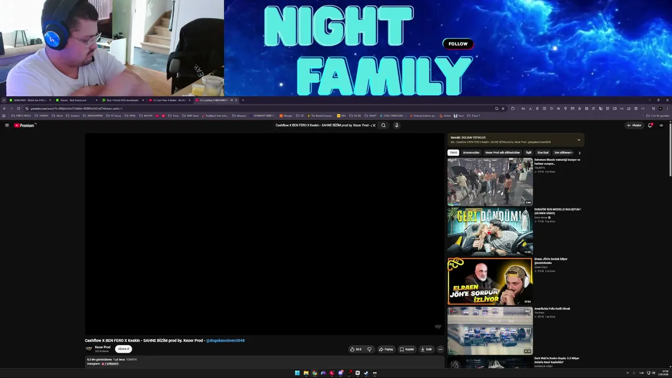The width and height of the screenshot is (672, 378).
Task: Show more filter chips with arrow
Action: point(579,153)
